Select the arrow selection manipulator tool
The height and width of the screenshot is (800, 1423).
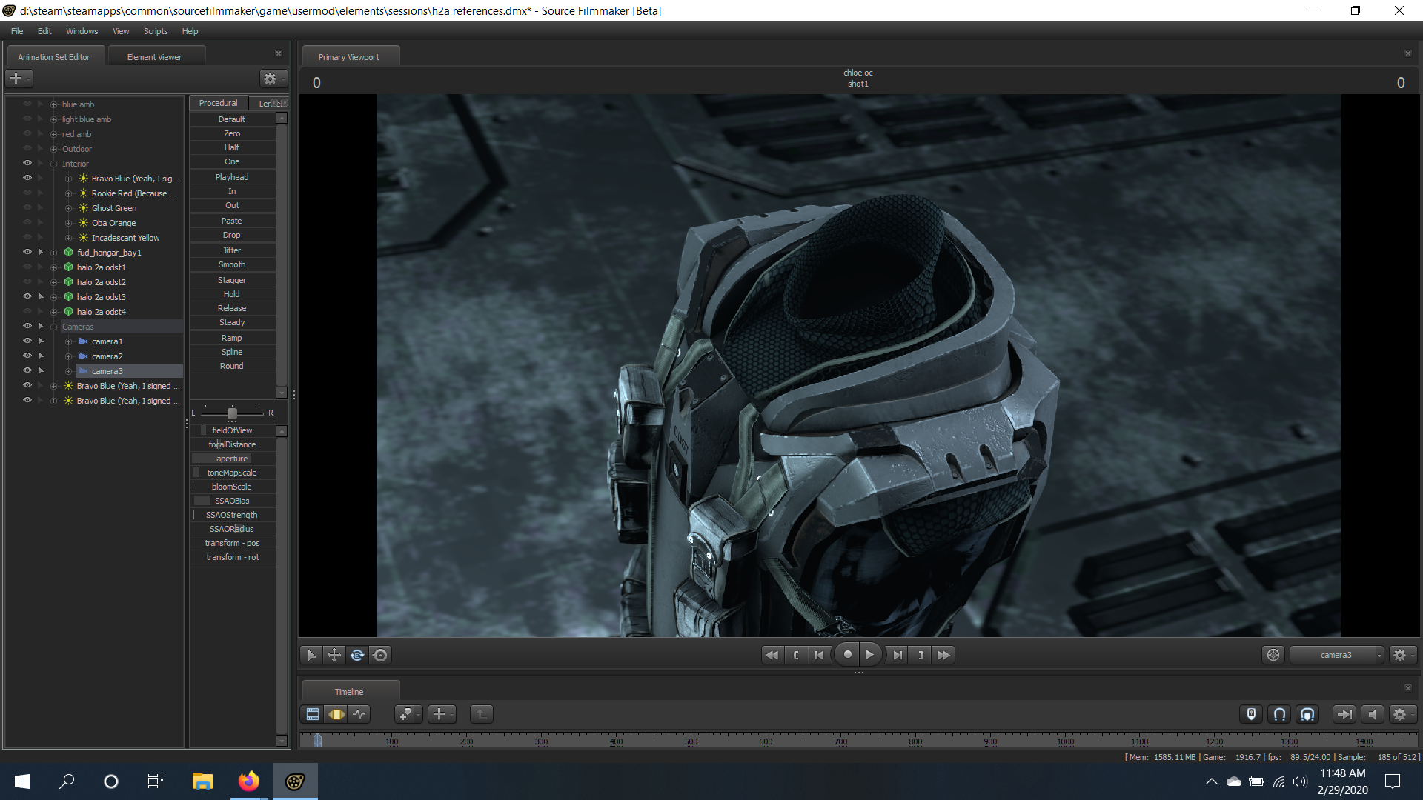[x=311, y=655]
